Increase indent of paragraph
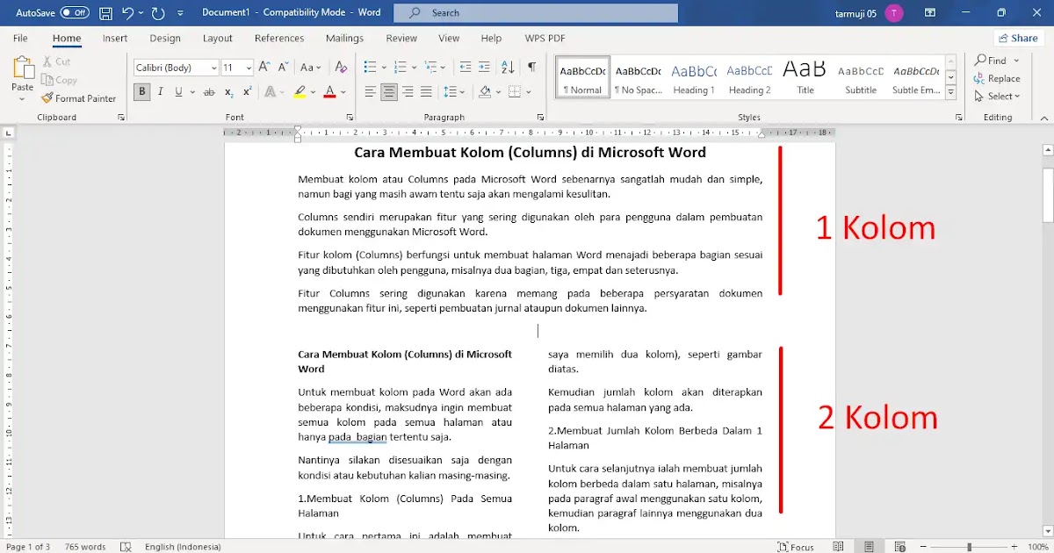 486,68
